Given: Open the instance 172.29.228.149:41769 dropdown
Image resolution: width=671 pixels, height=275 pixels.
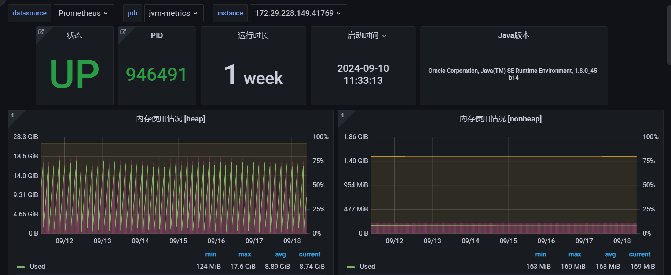Looking at the screenshot, I should click(298, 13).
